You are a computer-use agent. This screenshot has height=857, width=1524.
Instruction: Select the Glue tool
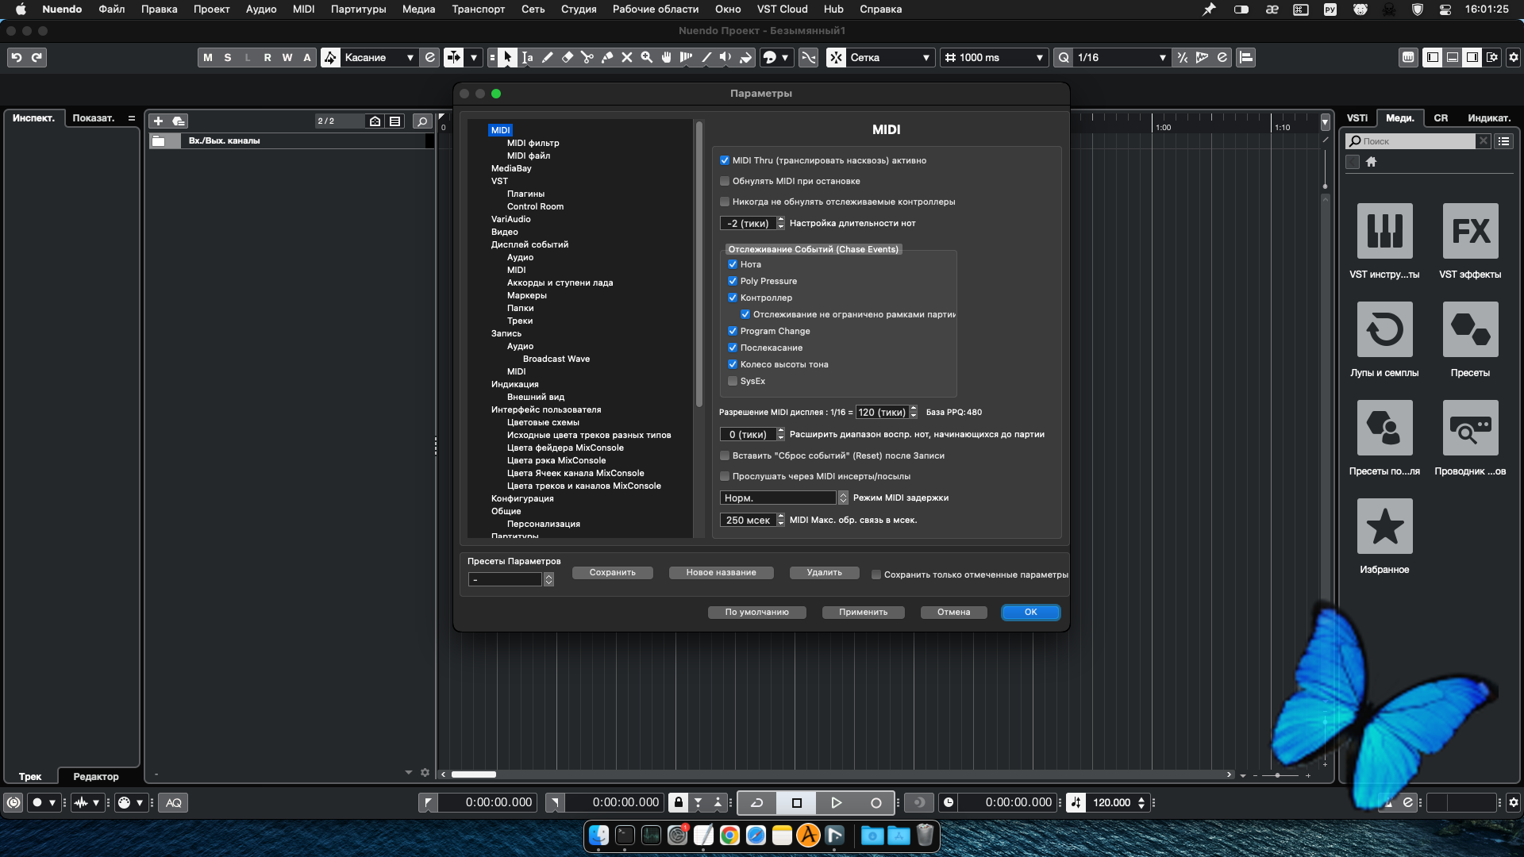(x=607, y=57)
